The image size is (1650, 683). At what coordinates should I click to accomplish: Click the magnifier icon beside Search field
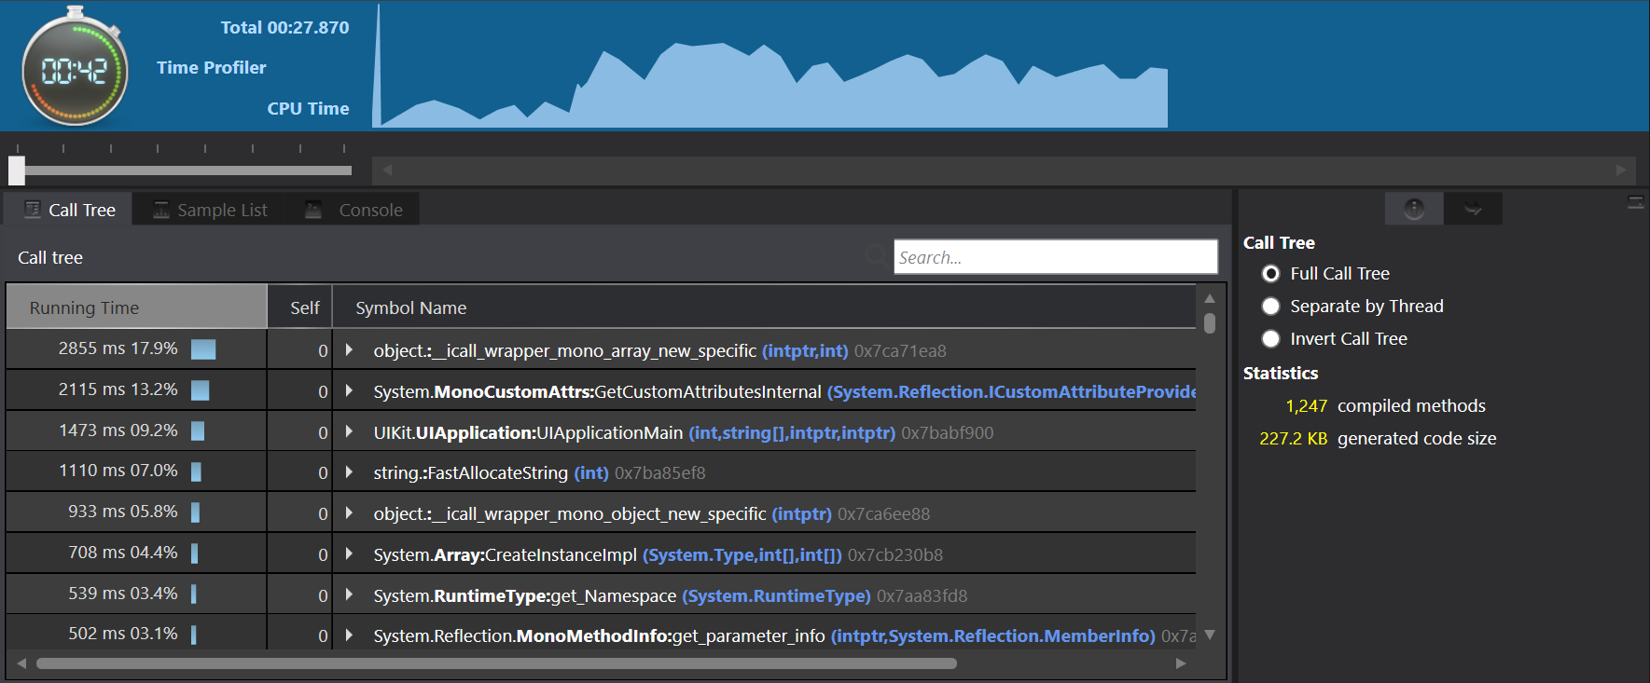click(876, 254)
